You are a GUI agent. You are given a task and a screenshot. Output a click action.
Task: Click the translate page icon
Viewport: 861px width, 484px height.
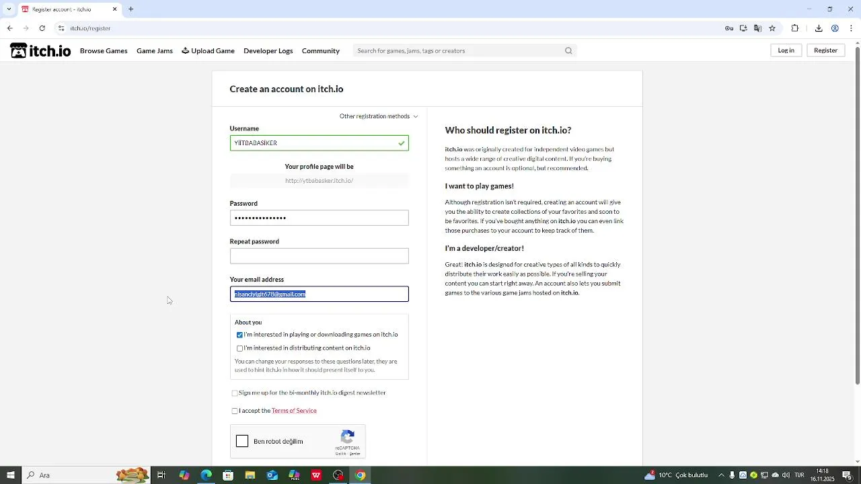(757, 28)
